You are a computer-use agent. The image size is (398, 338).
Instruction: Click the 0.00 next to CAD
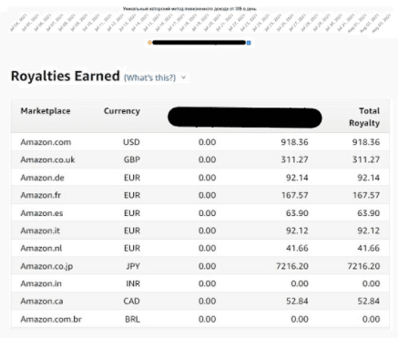coord(208,302)
